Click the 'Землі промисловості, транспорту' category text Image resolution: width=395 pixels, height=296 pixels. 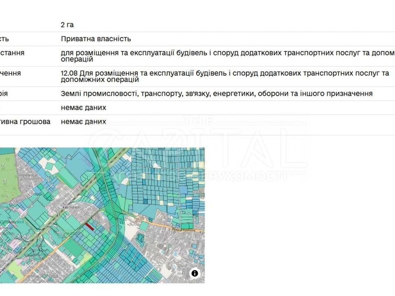216,94
